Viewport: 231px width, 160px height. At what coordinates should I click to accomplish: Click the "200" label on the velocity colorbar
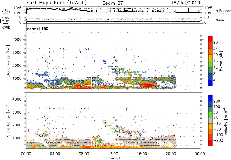[217, 101]
